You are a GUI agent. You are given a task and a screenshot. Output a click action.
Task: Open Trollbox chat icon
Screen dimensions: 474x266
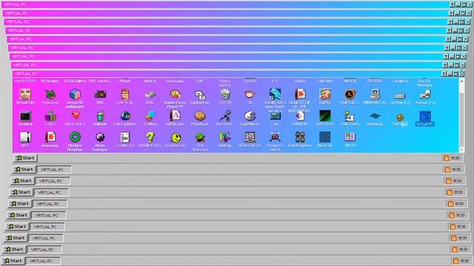pos(150,116)
